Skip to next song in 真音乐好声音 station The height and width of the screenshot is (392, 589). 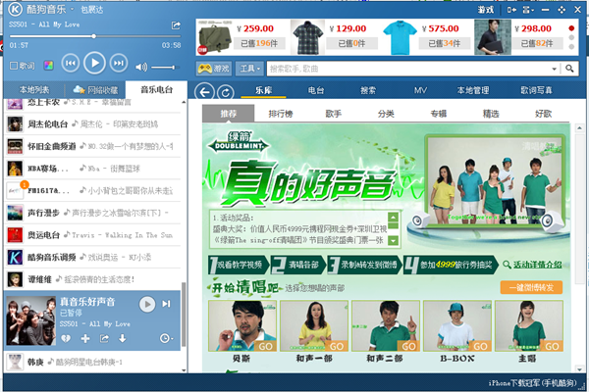tap(167, 304)
